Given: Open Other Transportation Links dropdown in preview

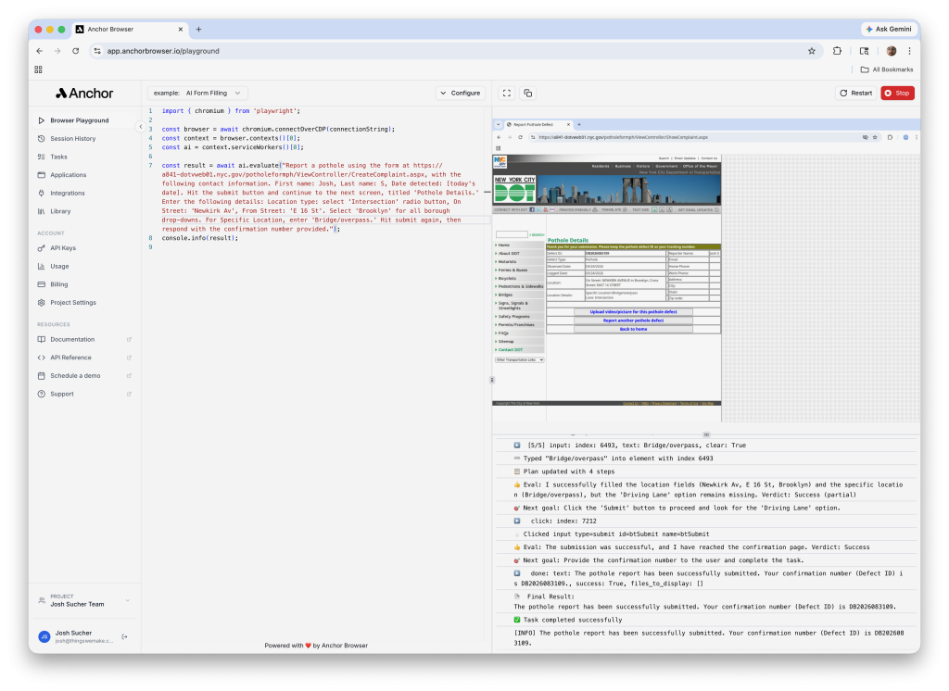Looking at the screenshot, I should point(520,359).
